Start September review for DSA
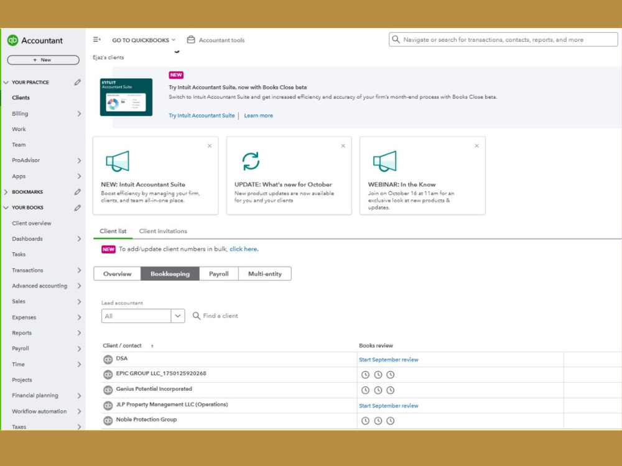The width and height of the screenshot is (622, 466). 388,360
